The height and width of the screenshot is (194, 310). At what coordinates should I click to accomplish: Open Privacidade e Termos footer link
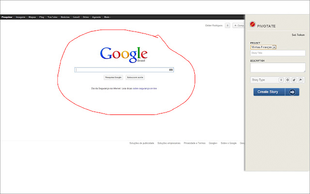click(195, 143)
